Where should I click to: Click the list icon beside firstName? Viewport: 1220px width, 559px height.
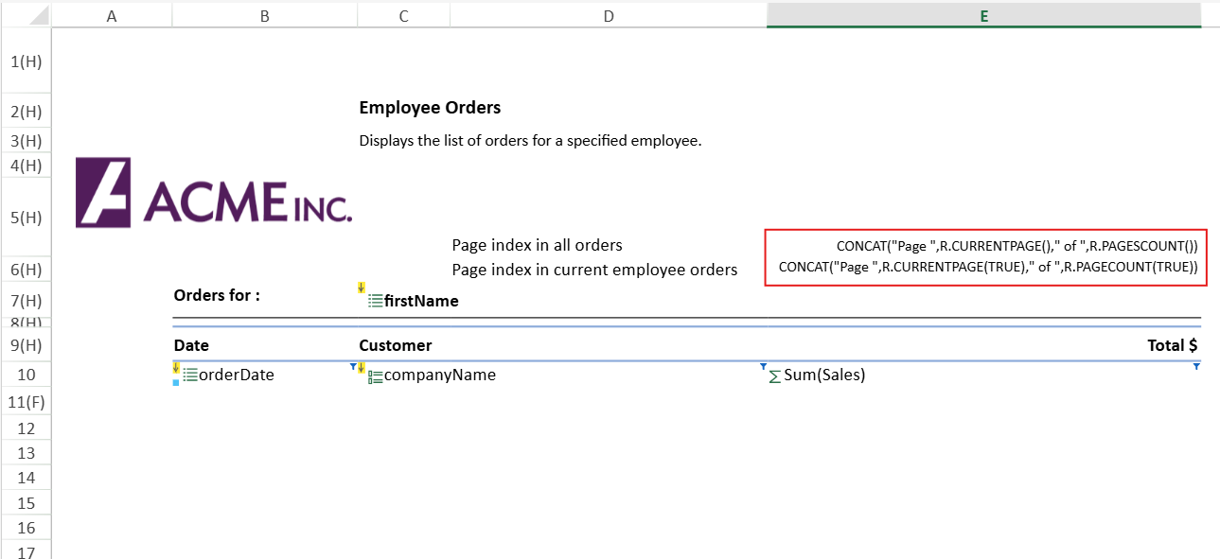376,302
